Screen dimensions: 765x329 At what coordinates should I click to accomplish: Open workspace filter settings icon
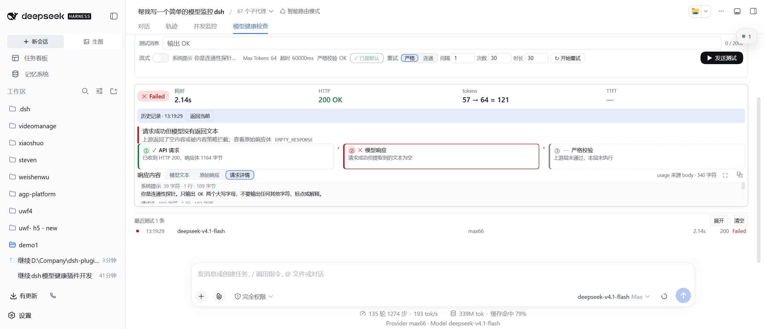(x=99, y=91)
